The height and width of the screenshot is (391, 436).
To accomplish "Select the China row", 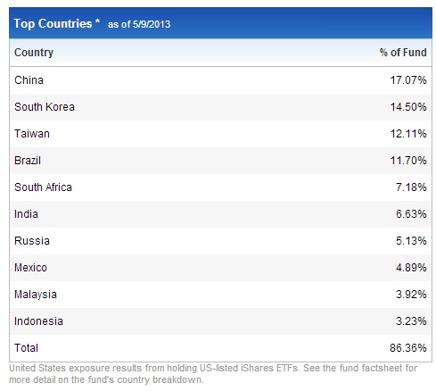I will 220,80.
